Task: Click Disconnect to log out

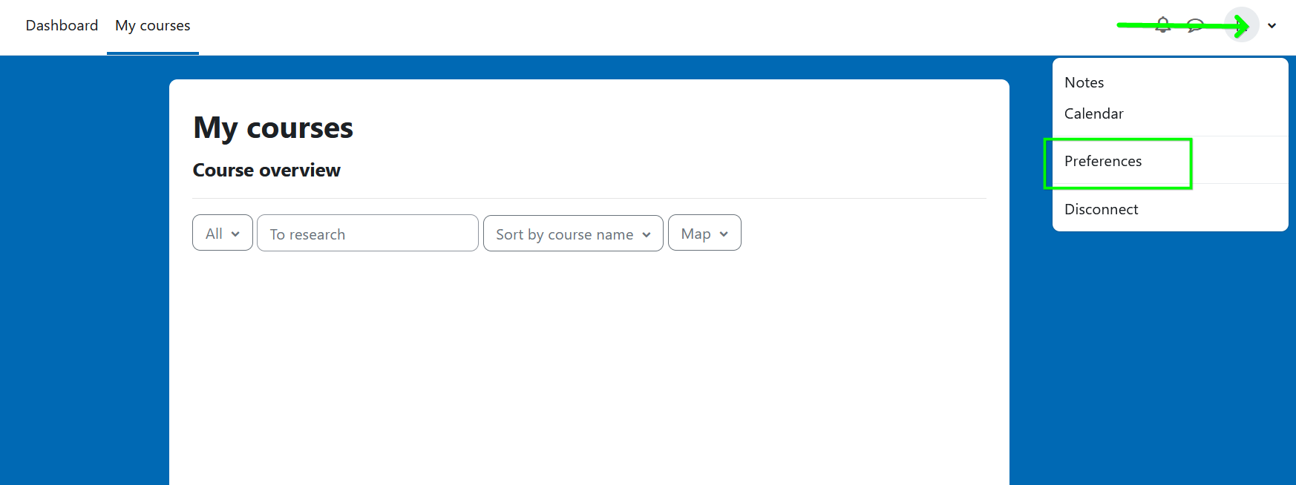Action: (1101, 209)
